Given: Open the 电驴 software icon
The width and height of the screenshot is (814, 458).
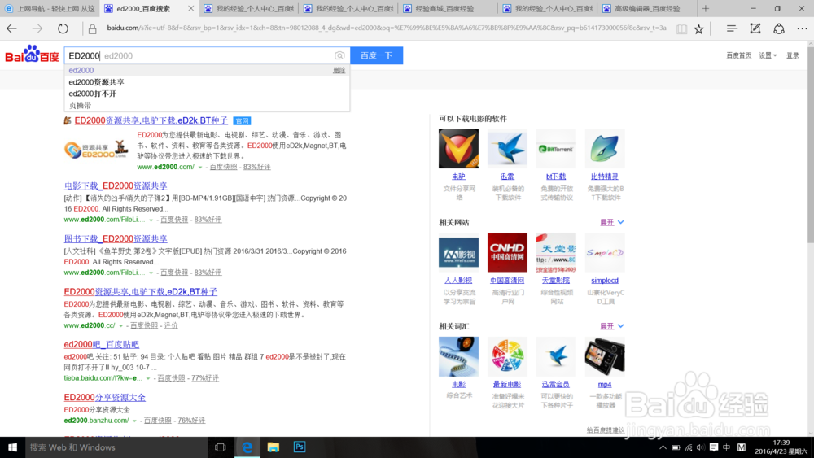Looking at the screenshot, I should point(458,149).
